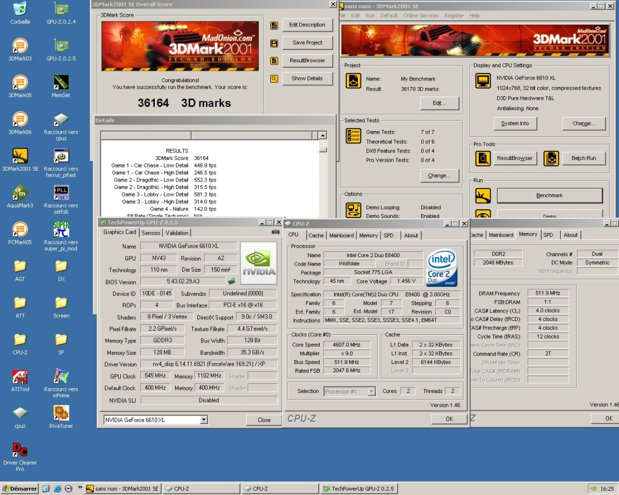Click BIOS save chip icon in GPU-Z
This screenshot has height=495, width=619.
(x=232, y=281)
